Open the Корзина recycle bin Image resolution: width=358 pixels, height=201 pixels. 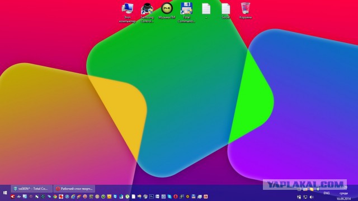246,11
